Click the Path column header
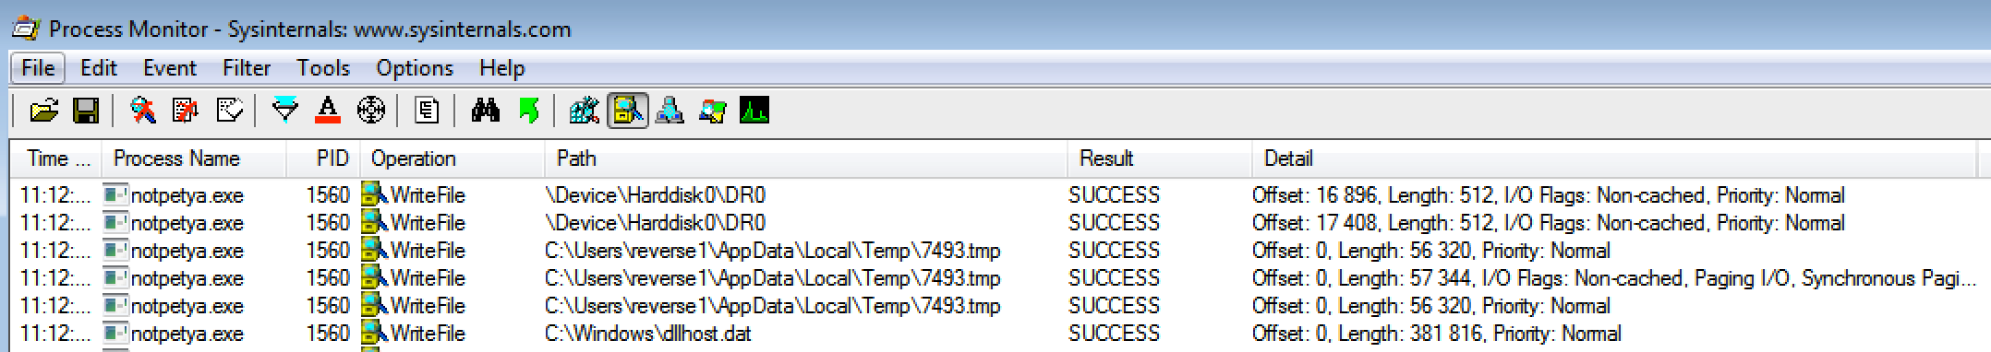 tap(806, 158)
